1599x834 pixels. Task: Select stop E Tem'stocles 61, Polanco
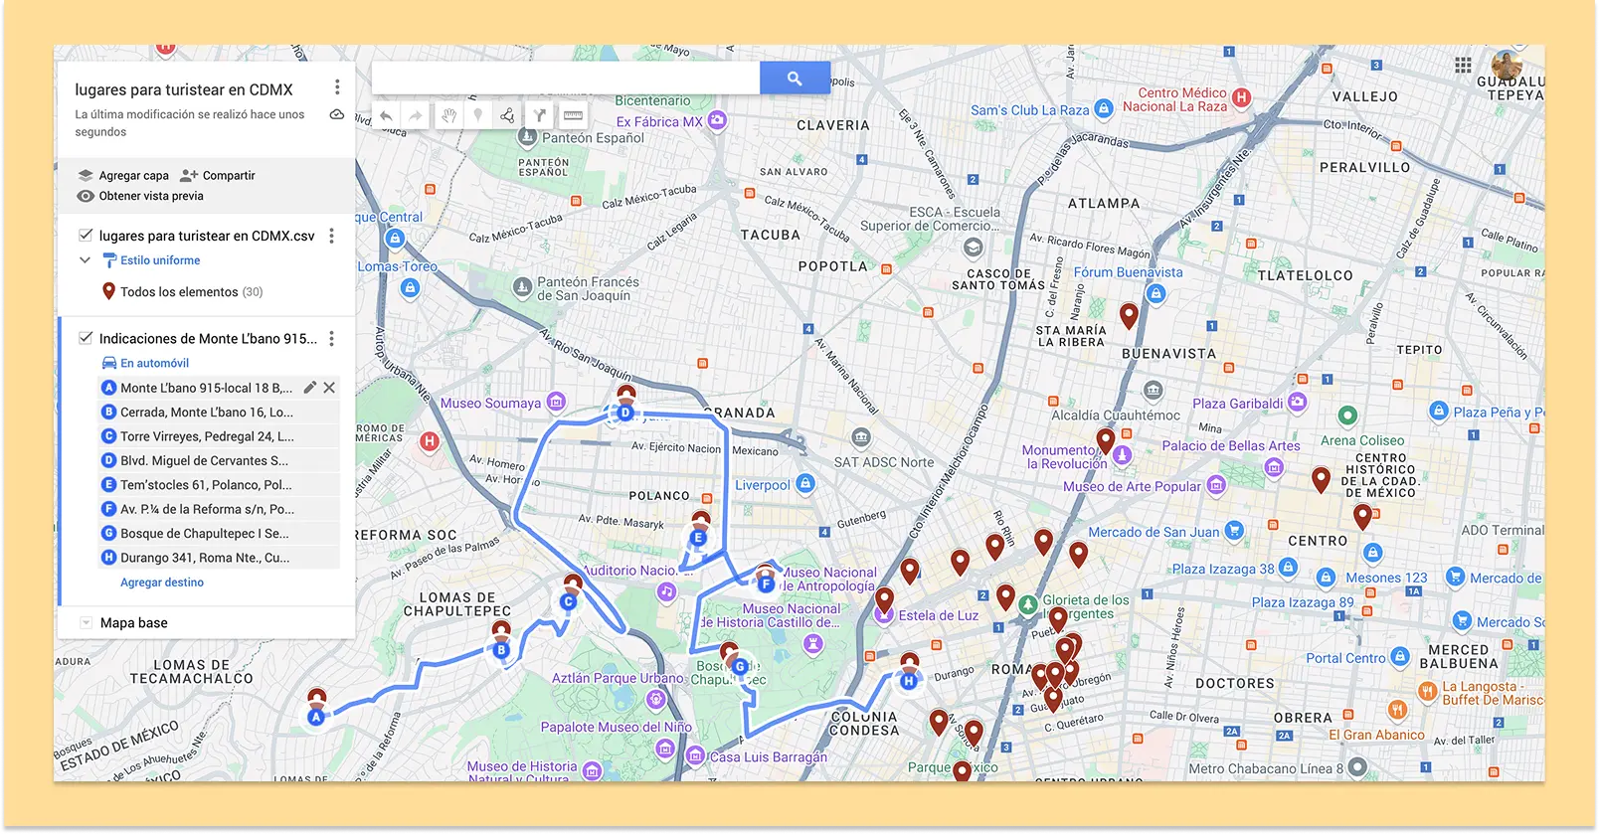pyautogui.click(x=220, y=485)
